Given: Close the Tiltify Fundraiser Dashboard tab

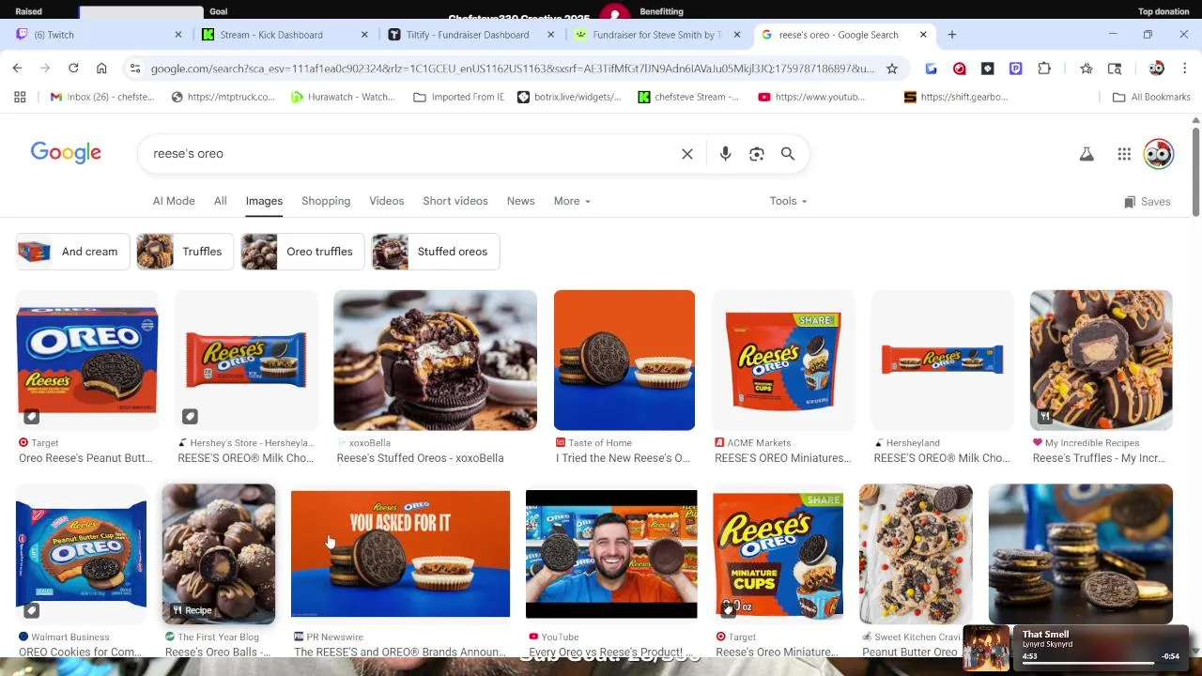Looking at the screenshot, I should (x=551, y=35).
